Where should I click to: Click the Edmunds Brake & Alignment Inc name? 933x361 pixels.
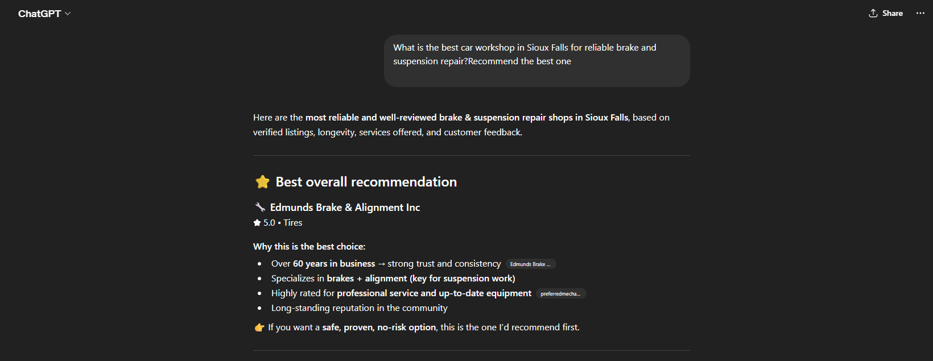click(345, 208)
